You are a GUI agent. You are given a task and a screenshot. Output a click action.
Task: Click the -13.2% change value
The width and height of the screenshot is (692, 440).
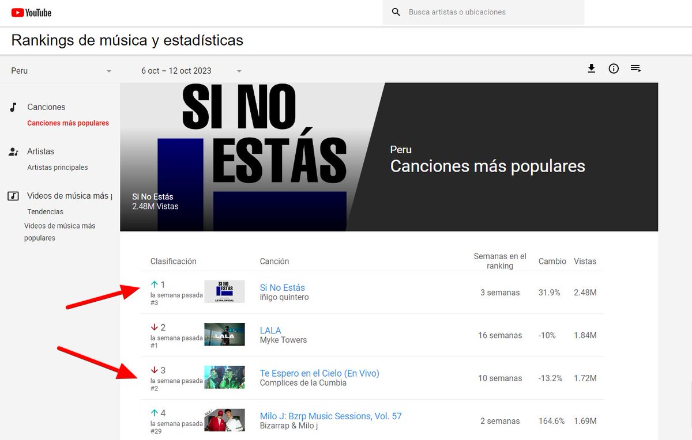click(x=550, y=378)
